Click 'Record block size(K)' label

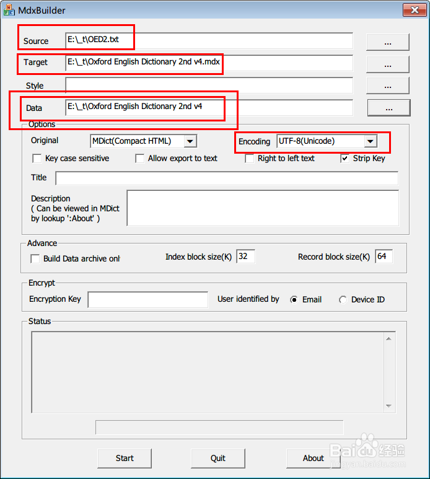tap(334, 257)
